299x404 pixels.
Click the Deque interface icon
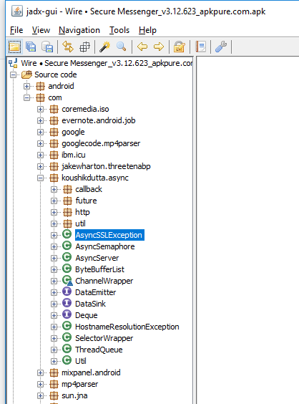67,314
